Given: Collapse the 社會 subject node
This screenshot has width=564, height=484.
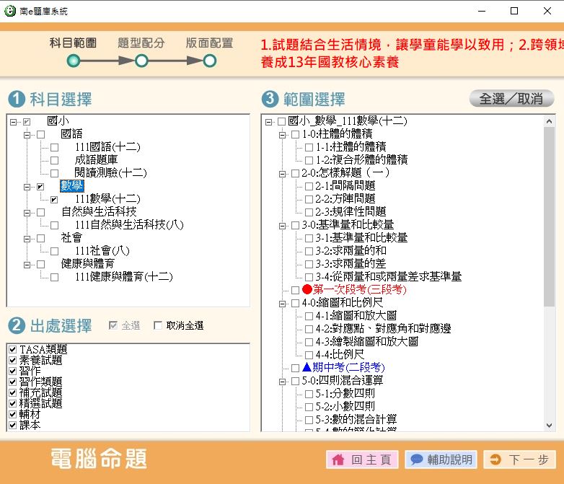Looking at the screenshot, I should point(27,239).
